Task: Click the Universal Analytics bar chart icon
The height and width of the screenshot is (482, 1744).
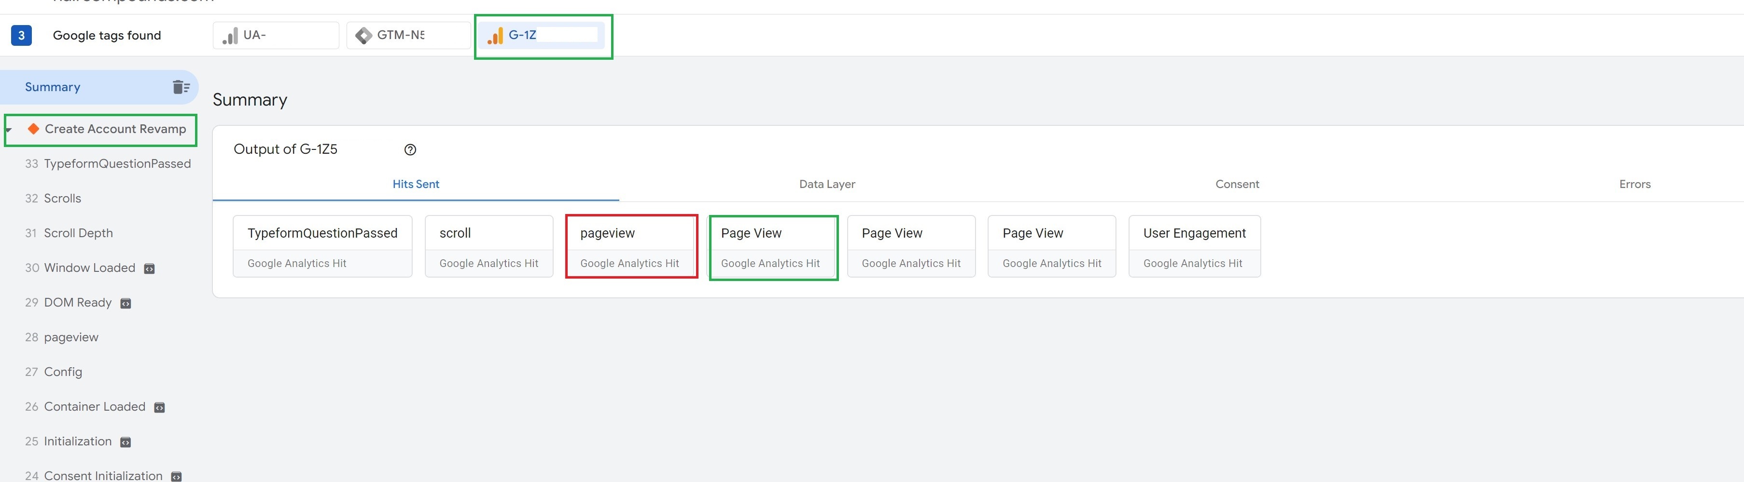Action: point(230,36)
